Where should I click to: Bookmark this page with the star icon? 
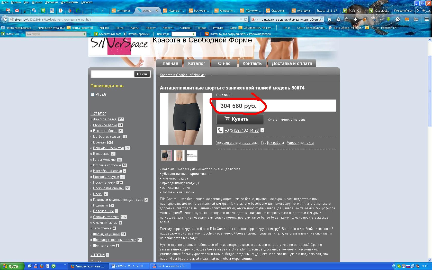338,19
